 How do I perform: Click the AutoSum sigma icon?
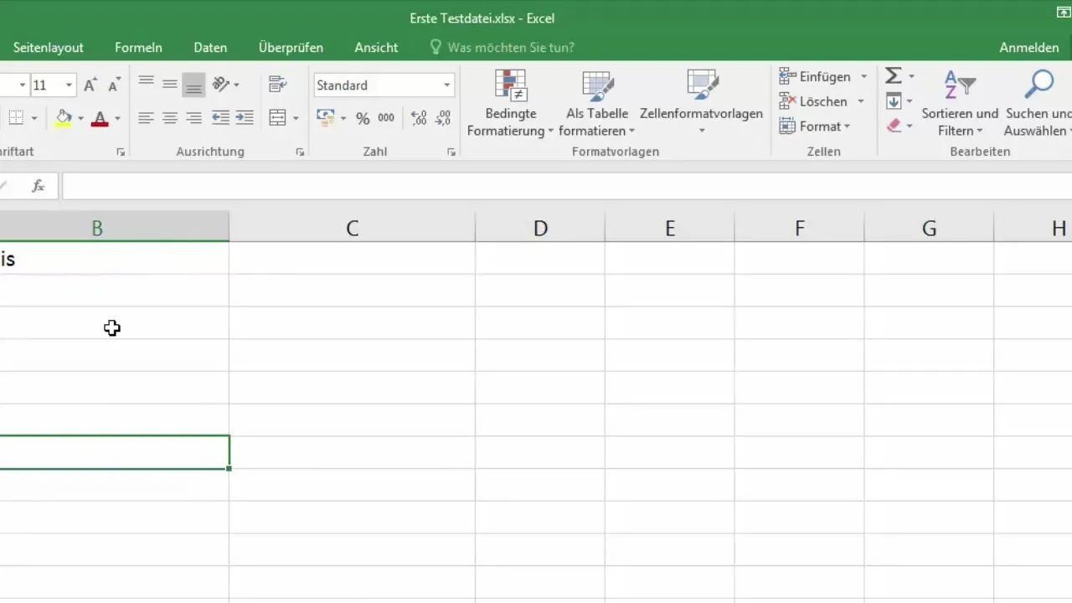(894, 76)
